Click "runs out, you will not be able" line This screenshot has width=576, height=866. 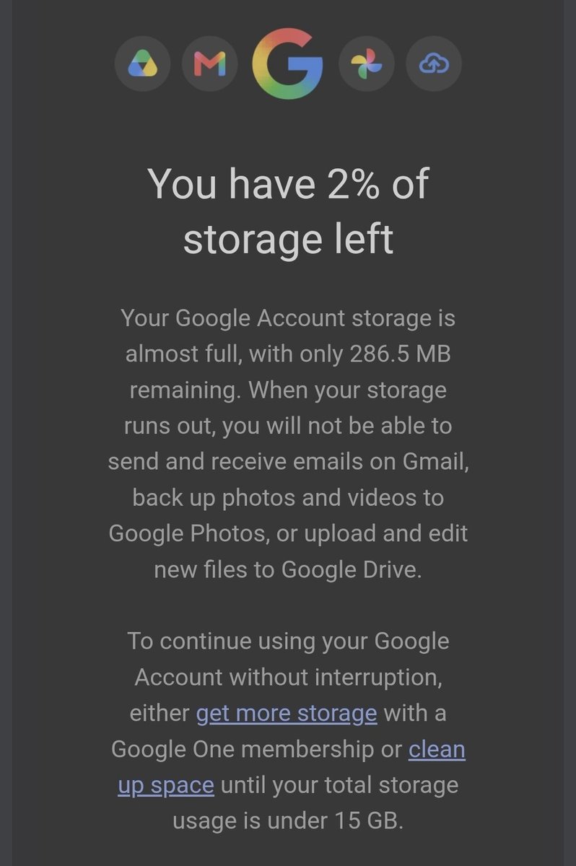(x=277, y=426)
